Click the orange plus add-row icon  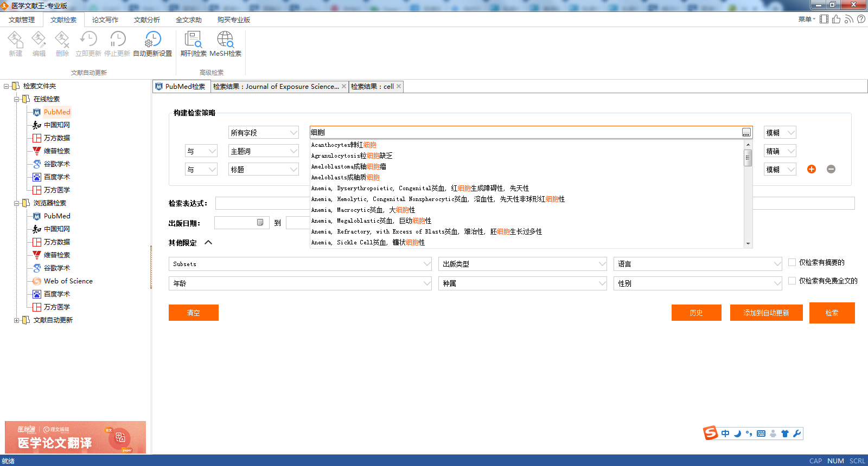(x=812, y=169)
